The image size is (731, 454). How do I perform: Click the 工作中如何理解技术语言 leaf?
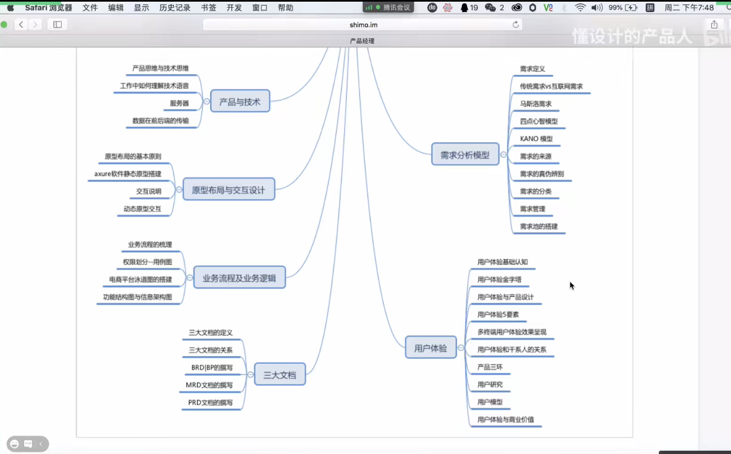click(155, 86)
